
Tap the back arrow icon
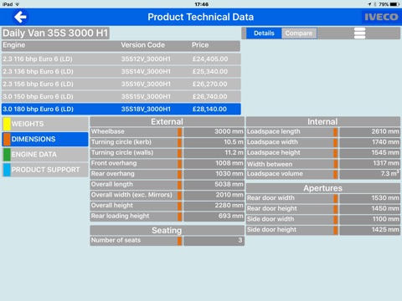[x=20, y=17]
